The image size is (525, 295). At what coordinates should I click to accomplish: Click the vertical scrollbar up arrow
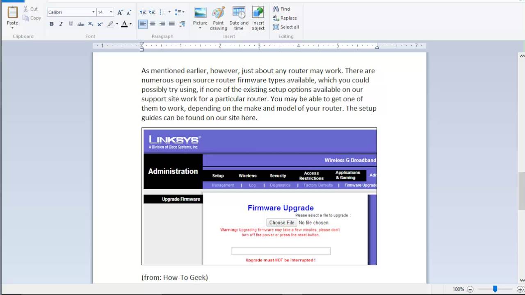(522, 56)
